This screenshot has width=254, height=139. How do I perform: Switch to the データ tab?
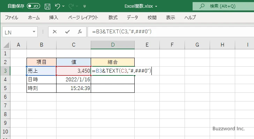pos(132,17)
